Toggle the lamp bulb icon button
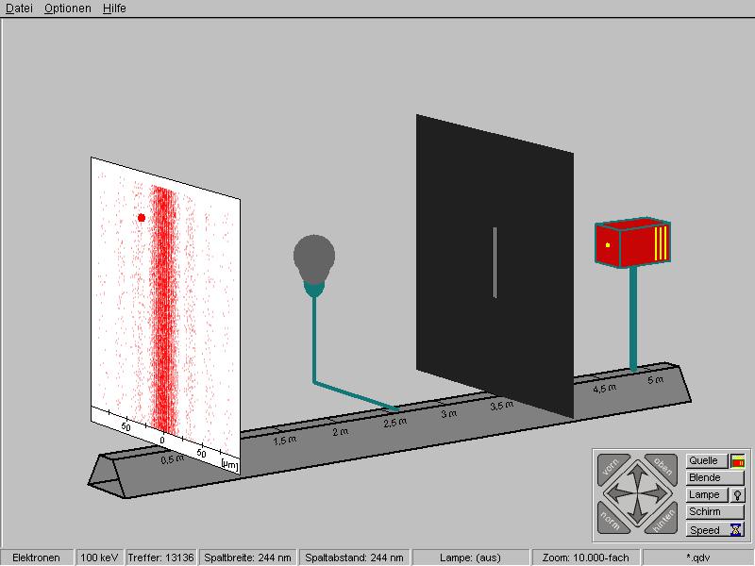 pos(737,494)
